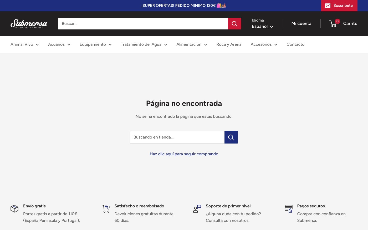Click the super ofertas announcement banner text
Image resolution: width=368 pixels, height=230 pixels.
click(184, 6)
